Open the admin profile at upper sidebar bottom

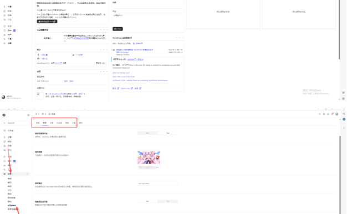(x=11, y=97)
